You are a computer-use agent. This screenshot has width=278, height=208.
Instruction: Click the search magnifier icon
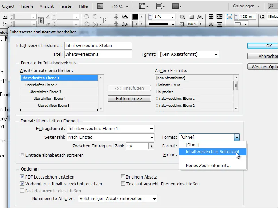coord(271,6)
